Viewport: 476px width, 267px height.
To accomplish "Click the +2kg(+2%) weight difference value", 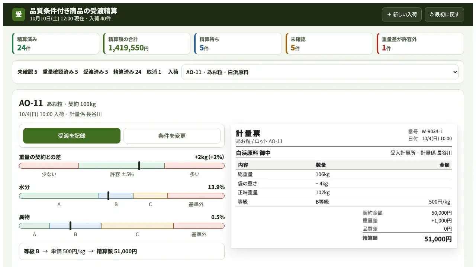I will (x=209, y=157).
